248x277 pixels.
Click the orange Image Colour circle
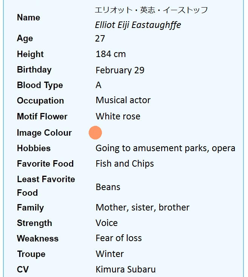click(x=96, y=133)
